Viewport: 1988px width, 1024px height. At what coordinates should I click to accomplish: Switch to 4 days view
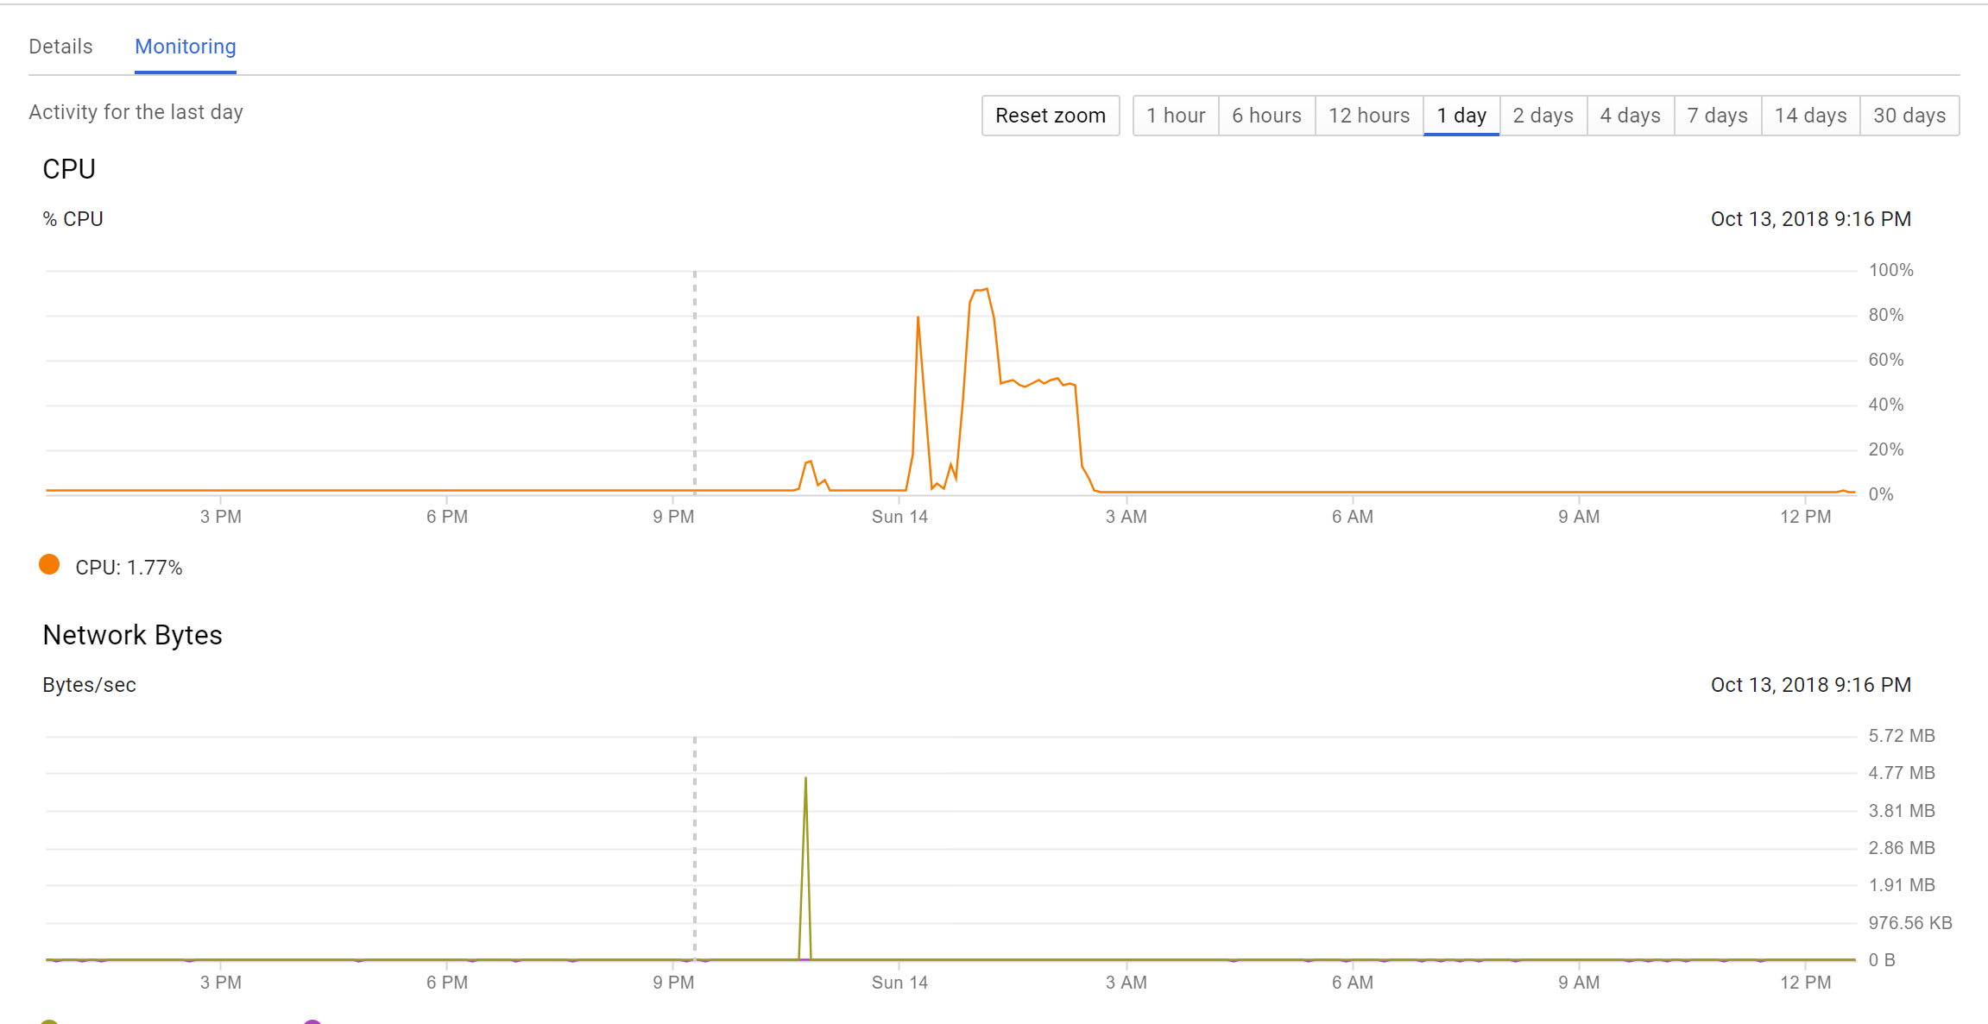click(1630, 116)
